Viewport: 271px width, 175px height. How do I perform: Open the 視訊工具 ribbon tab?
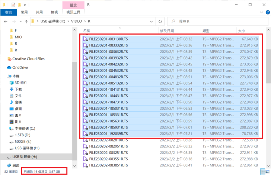73,12
